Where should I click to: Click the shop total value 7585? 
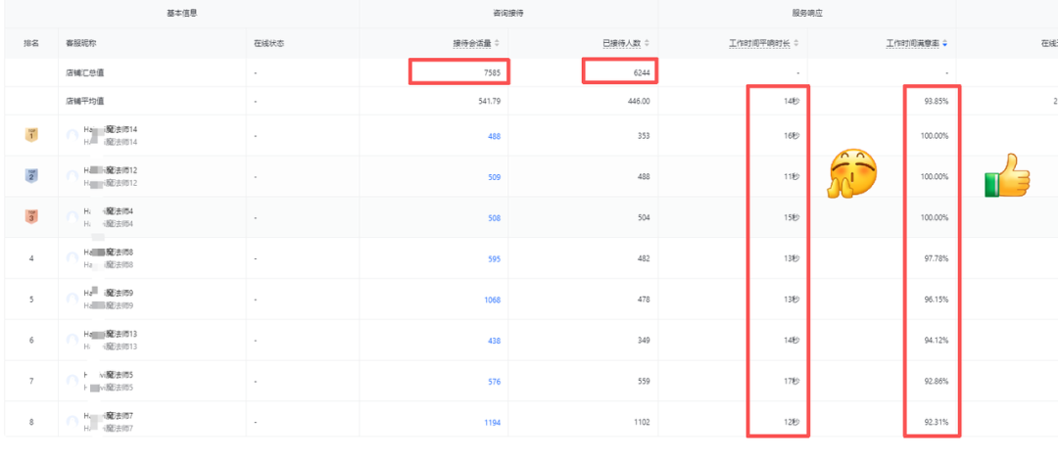[x=492, y=72]
